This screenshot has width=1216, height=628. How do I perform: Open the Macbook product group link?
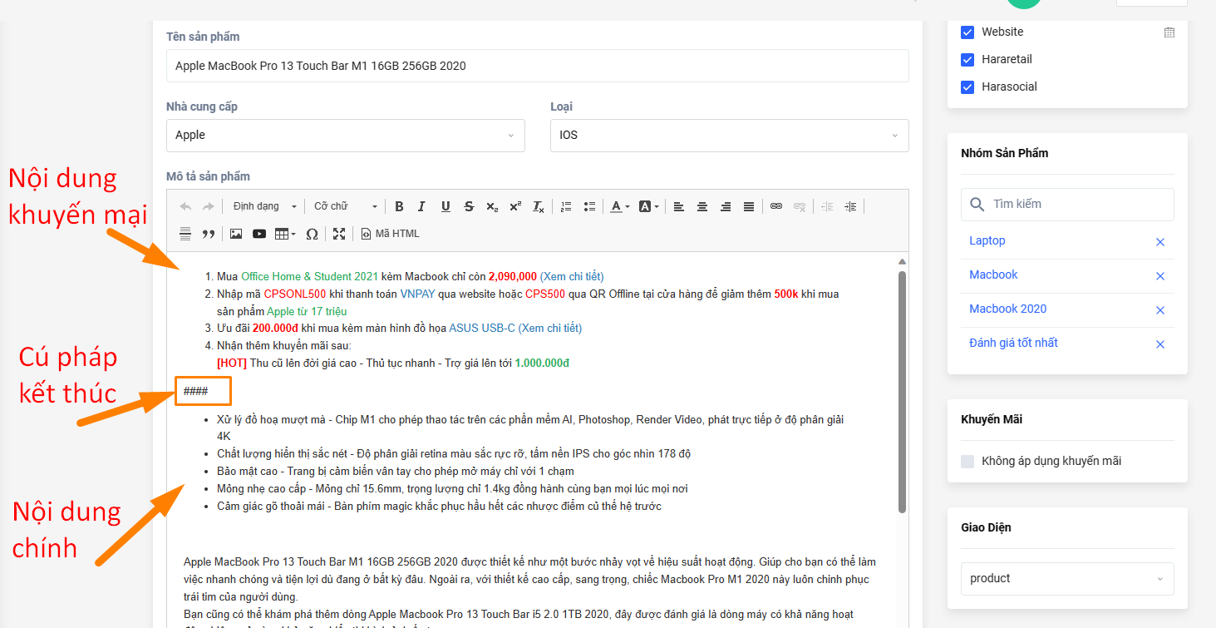point(993,274)
